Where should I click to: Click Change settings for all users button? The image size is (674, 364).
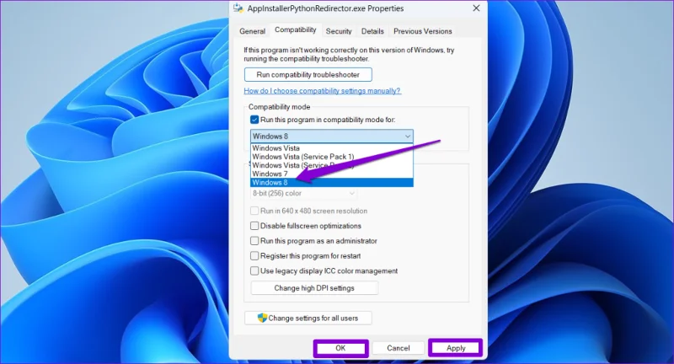(x=308, y=318)
